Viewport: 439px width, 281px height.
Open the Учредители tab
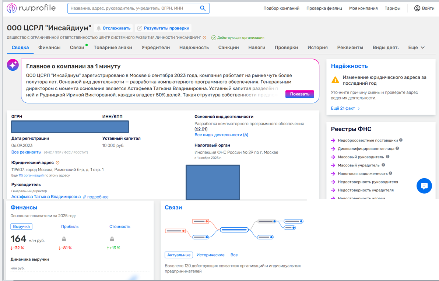tap(156, 48)
